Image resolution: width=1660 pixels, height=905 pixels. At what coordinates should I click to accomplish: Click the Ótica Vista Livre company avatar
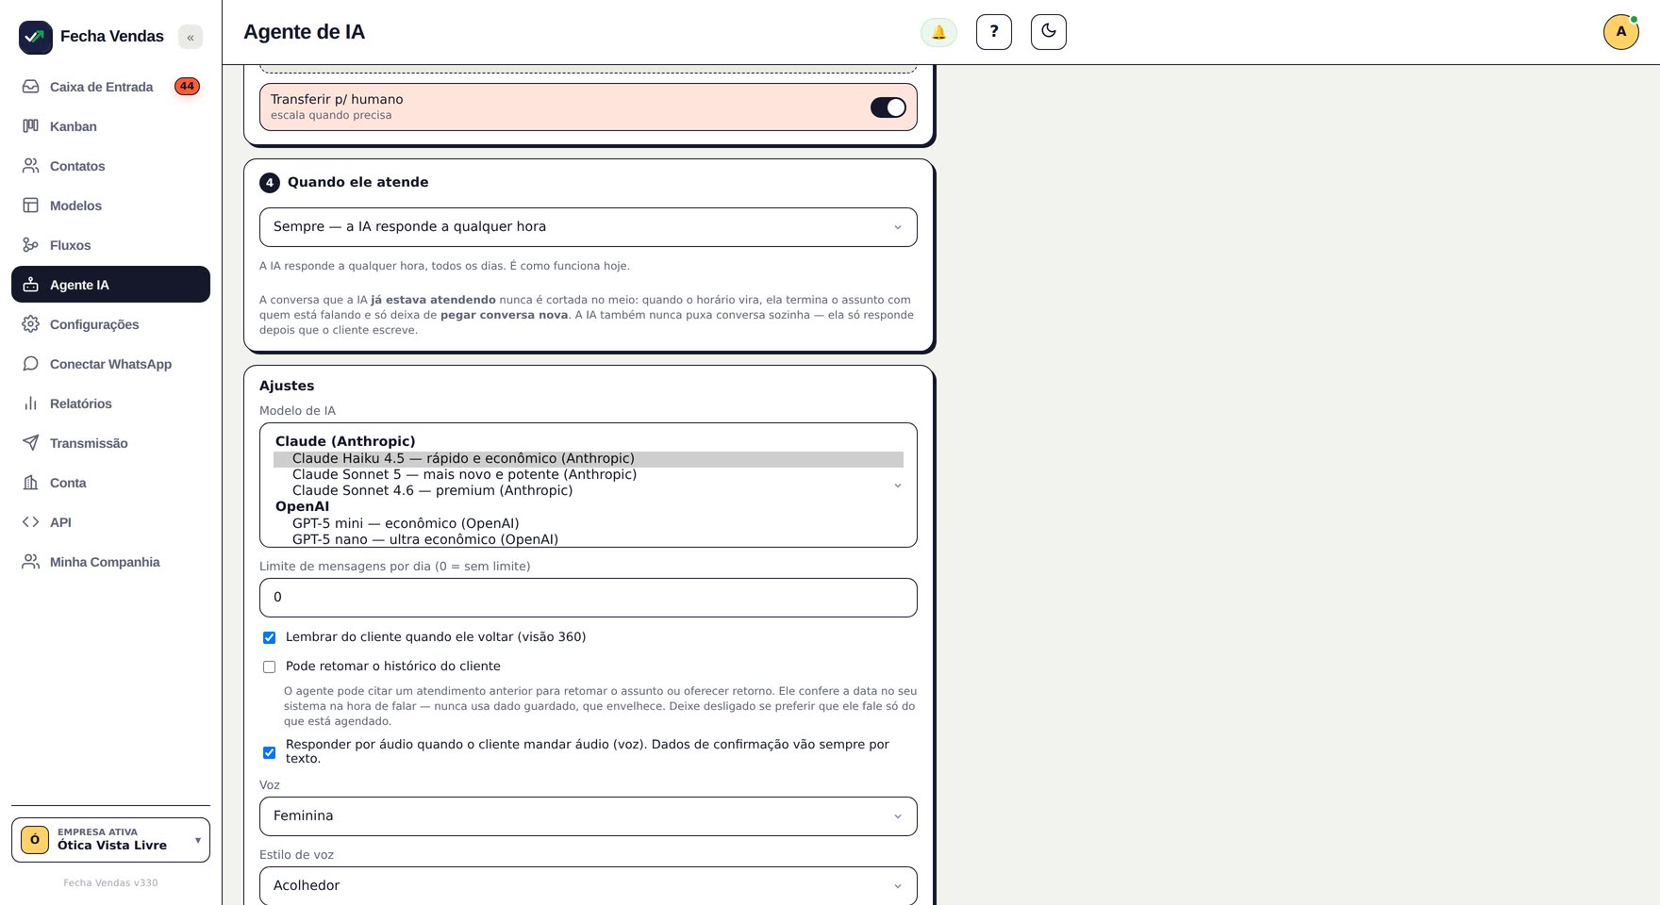point(35,840)
